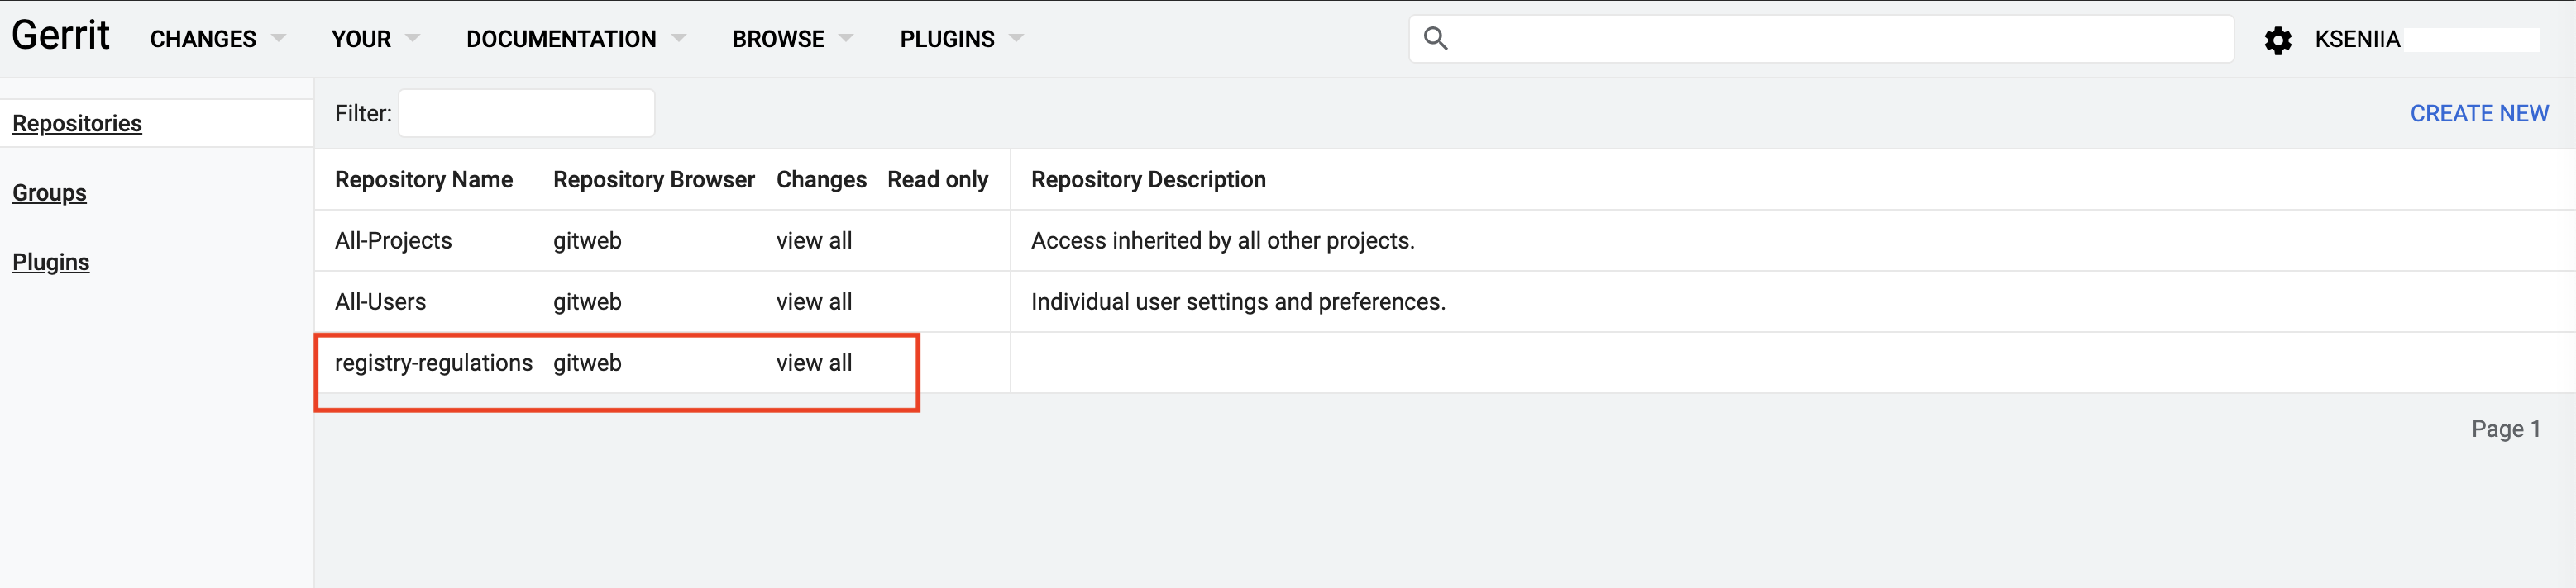The width and height of the screenshot is (2576, 588).
Task: View all changes for registry-regulations
Action: [814, 363]
